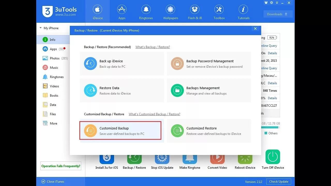Select Info in the sidebar

53,40
